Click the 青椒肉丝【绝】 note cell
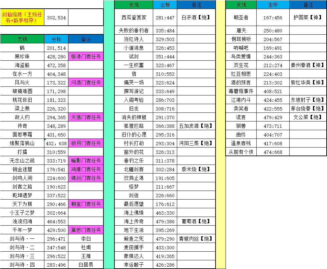The image size is (327, 269). [196, 239]
